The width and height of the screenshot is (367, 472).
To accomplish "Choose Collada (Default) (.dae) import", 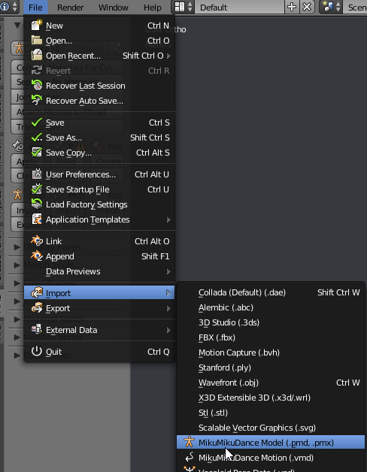I will click(x=271, y=292).
